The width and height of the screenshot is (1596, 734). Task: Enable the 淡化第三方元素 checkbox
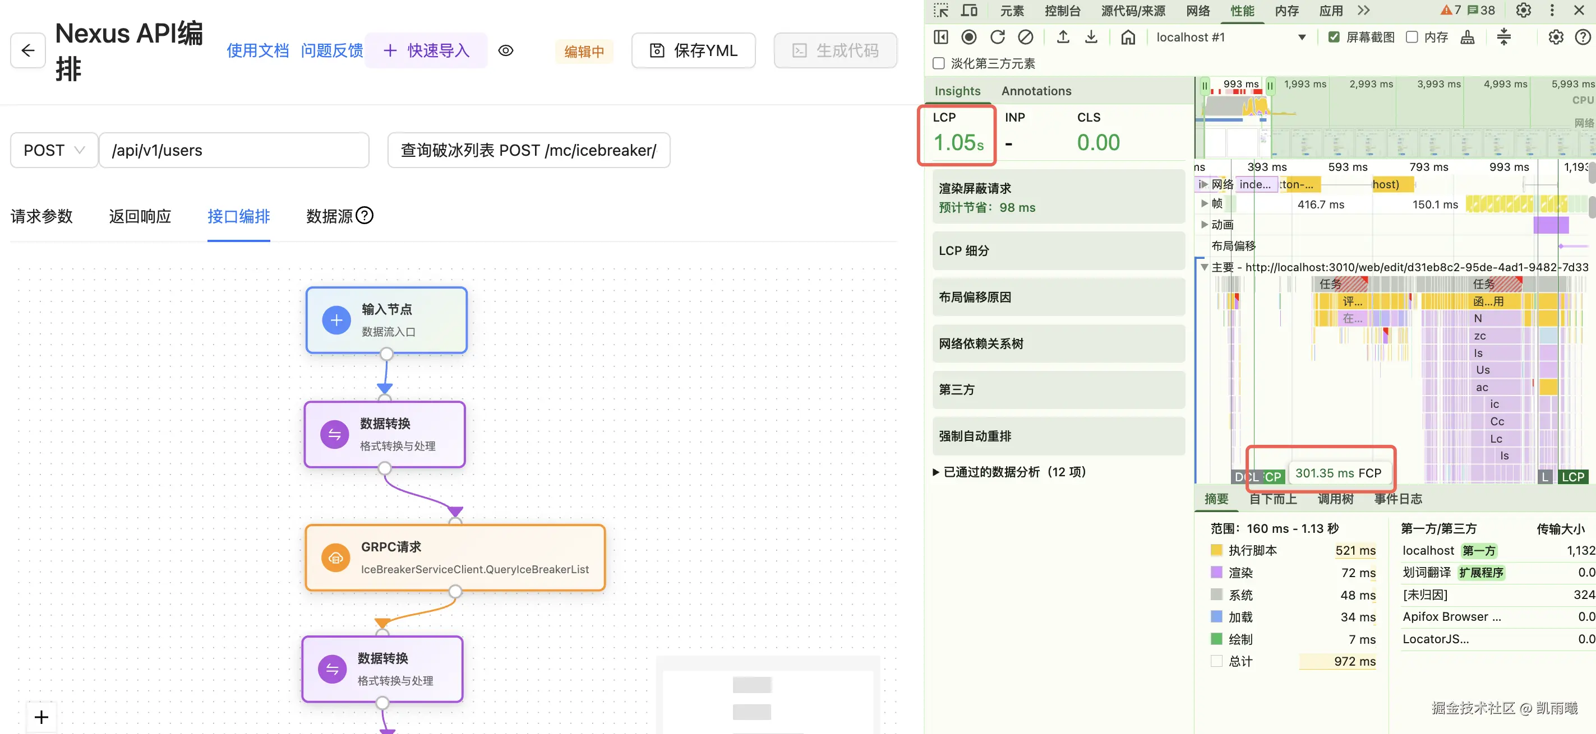pos(939,63)
